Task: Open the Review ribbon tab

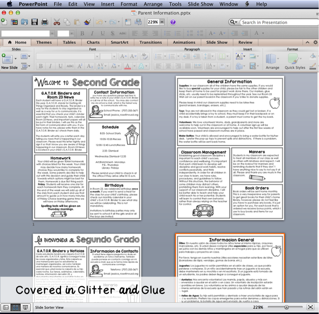Action: [245, 42]
